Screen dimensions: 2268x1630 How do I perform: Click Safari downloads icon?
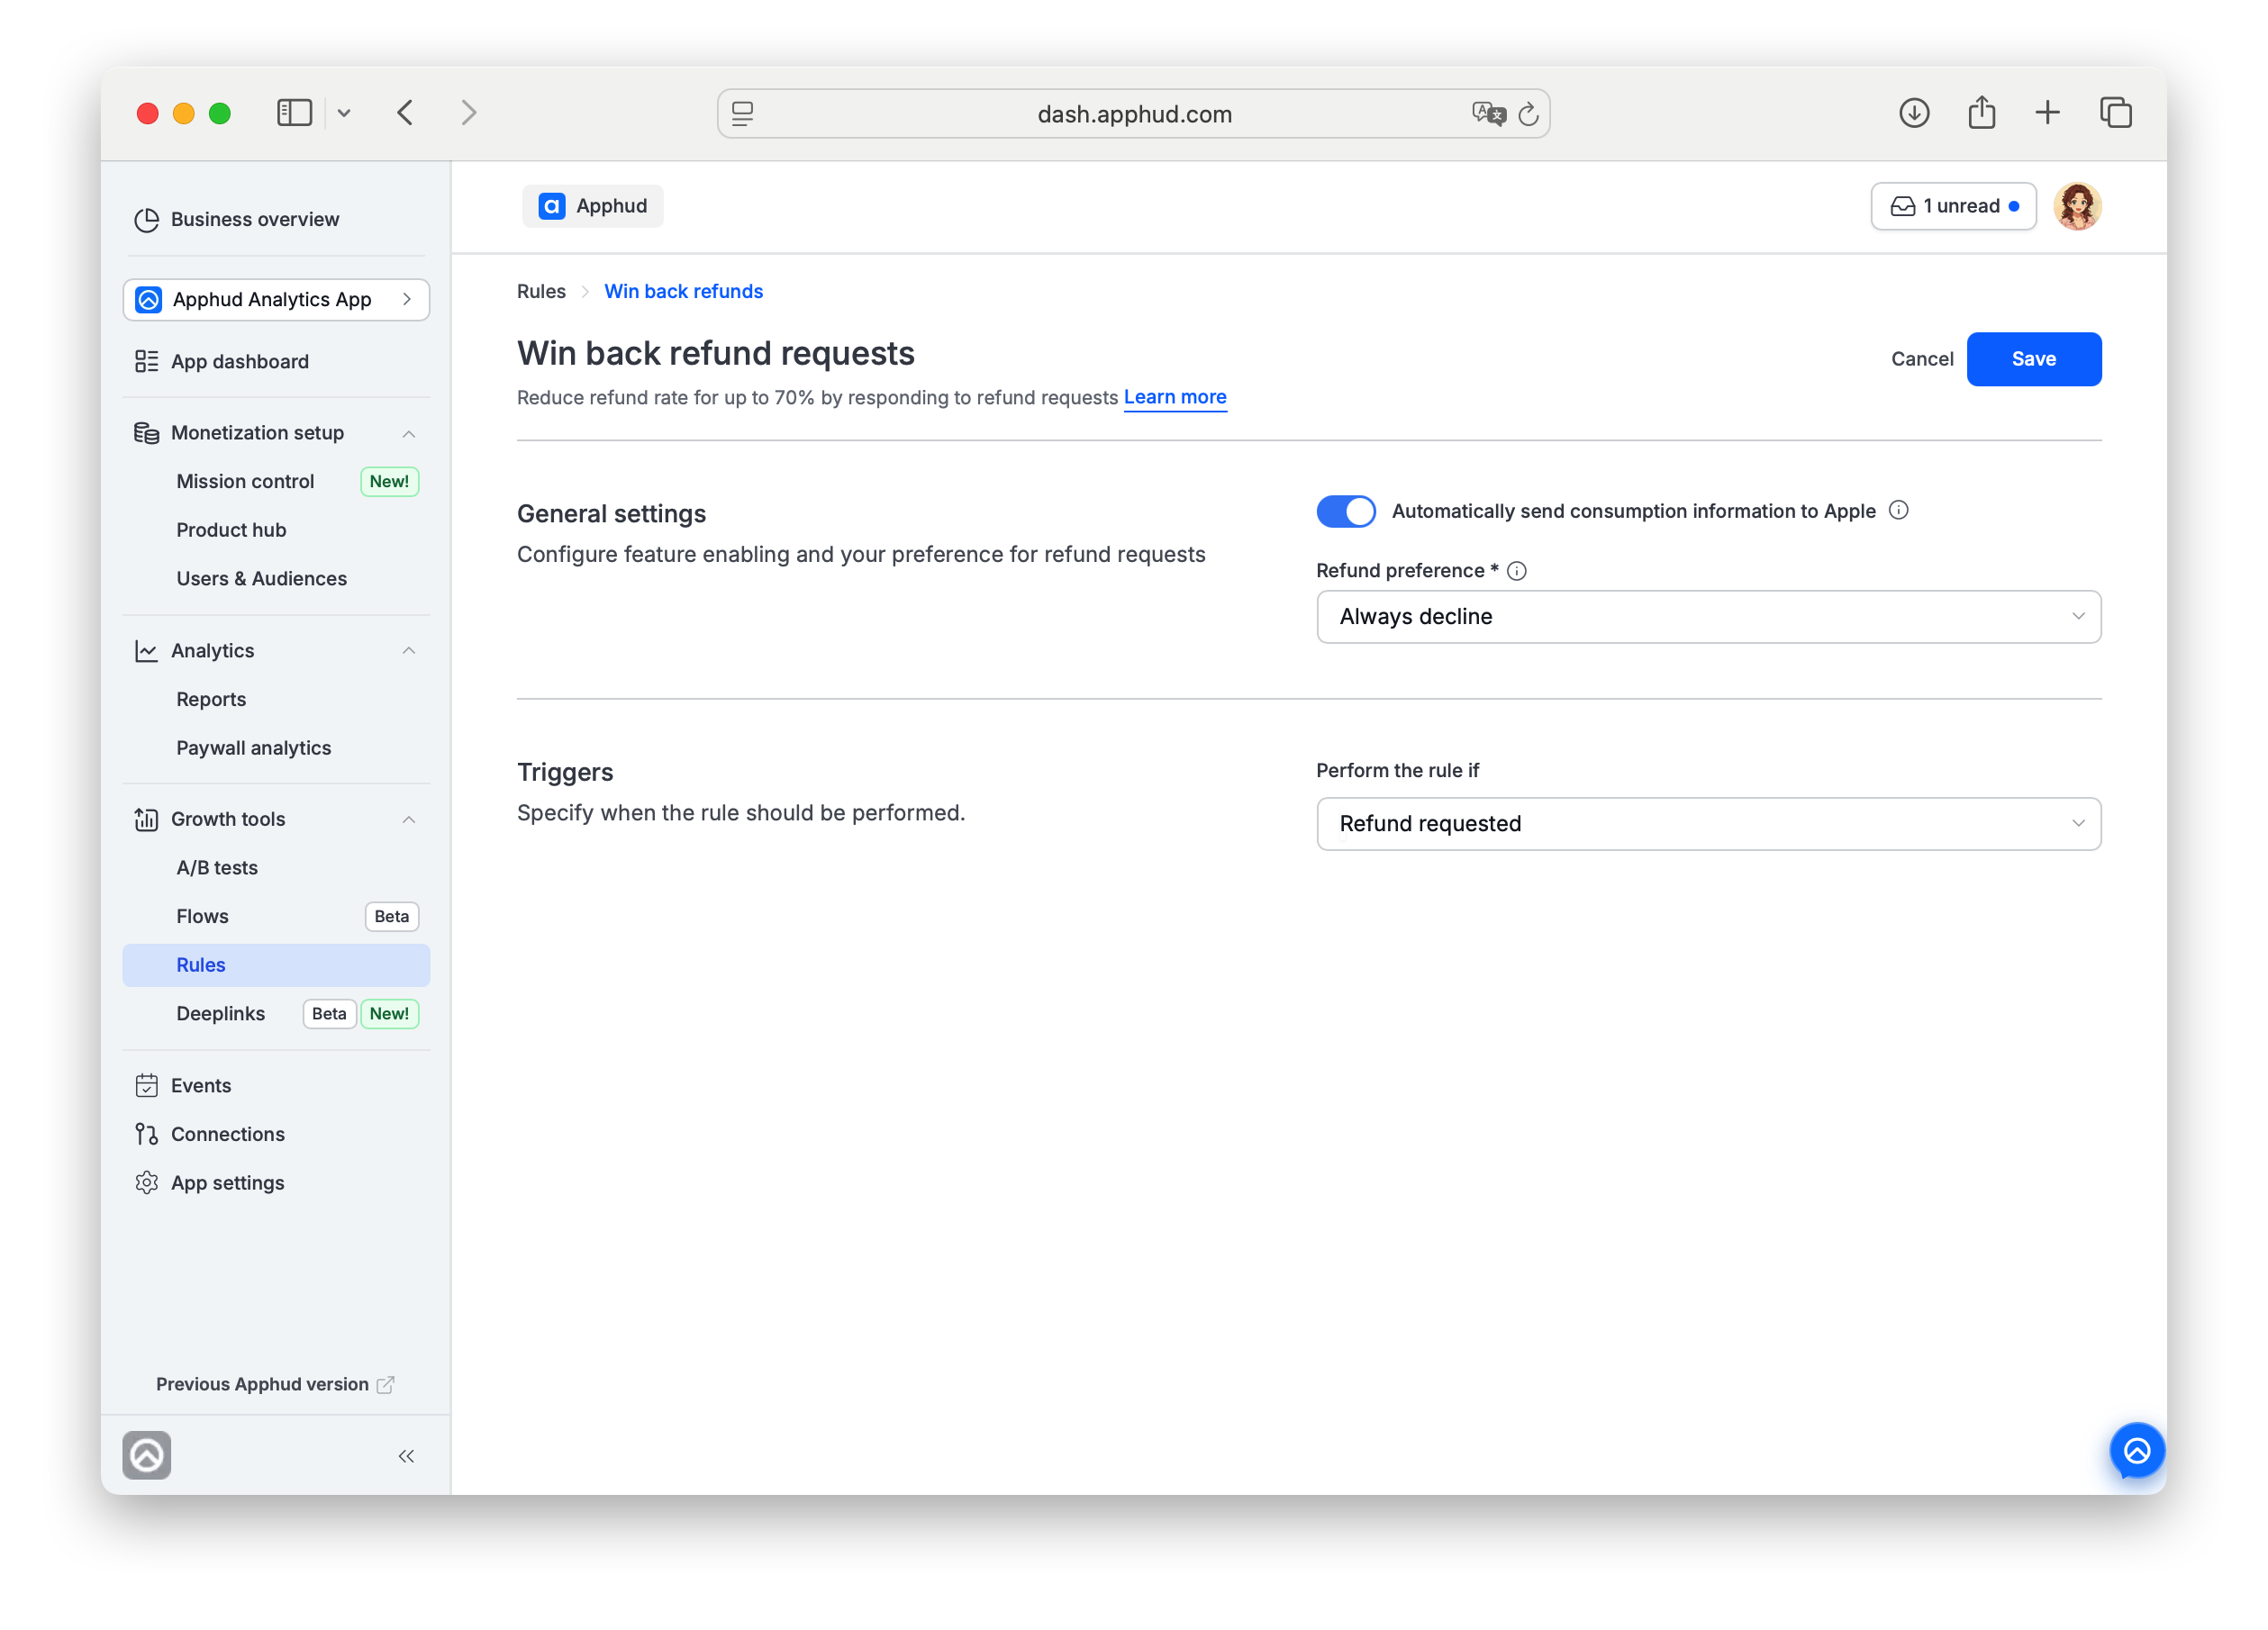pyautogui.click(x=1914, y=113)
